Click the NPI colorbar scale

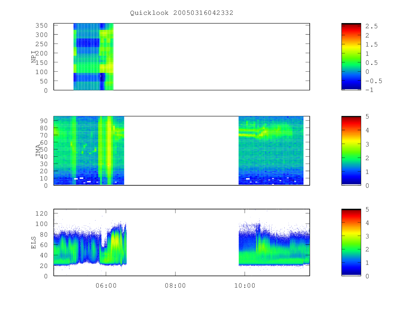(x=351, y=56)
